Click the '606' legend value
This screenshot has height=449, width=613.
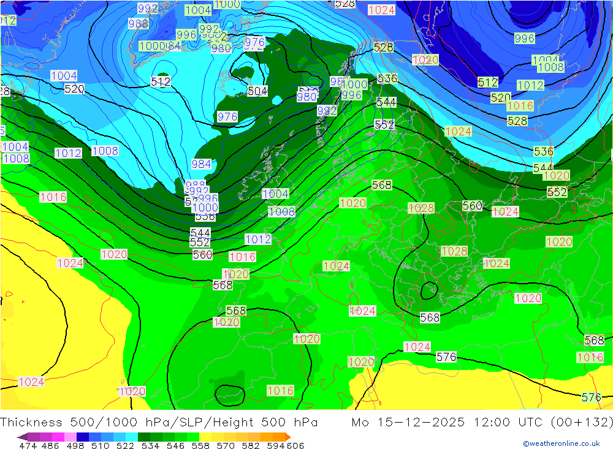click(x=295, y=445)
